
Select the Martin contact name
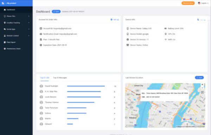pos(48,119)
